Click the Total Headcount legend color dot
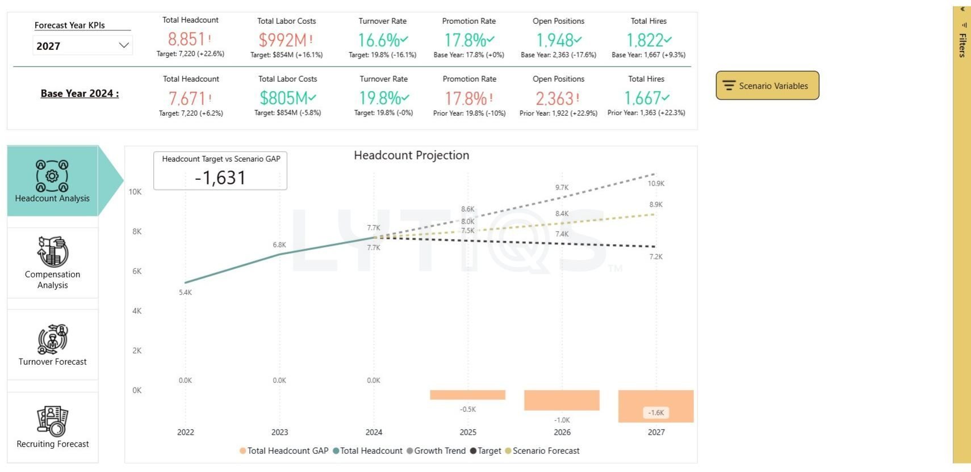The height and width of the screenshot is (472, 971). tap(336, 451)
